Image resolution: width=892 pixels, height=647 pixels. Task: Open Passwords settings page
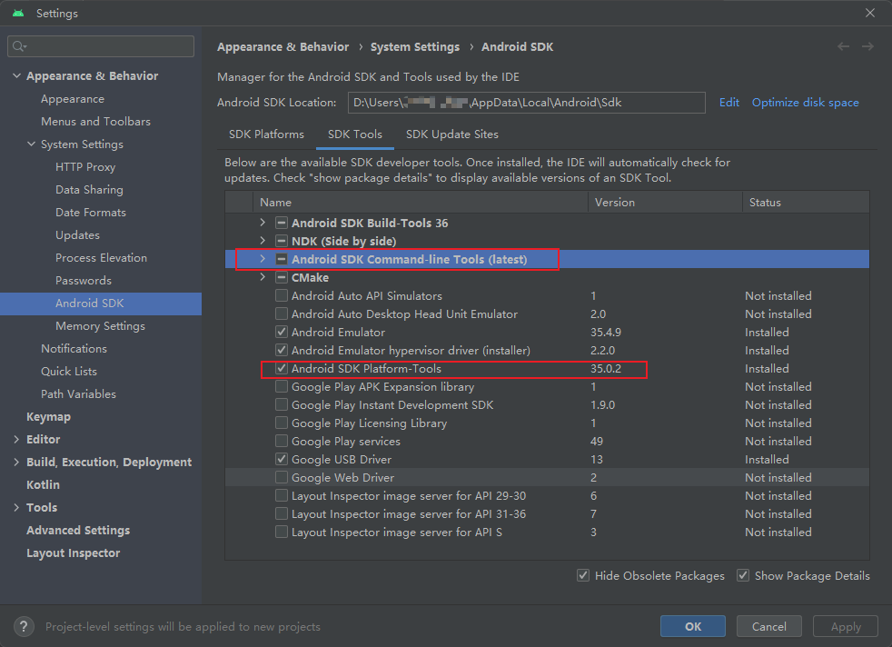[x=84, y=281]
